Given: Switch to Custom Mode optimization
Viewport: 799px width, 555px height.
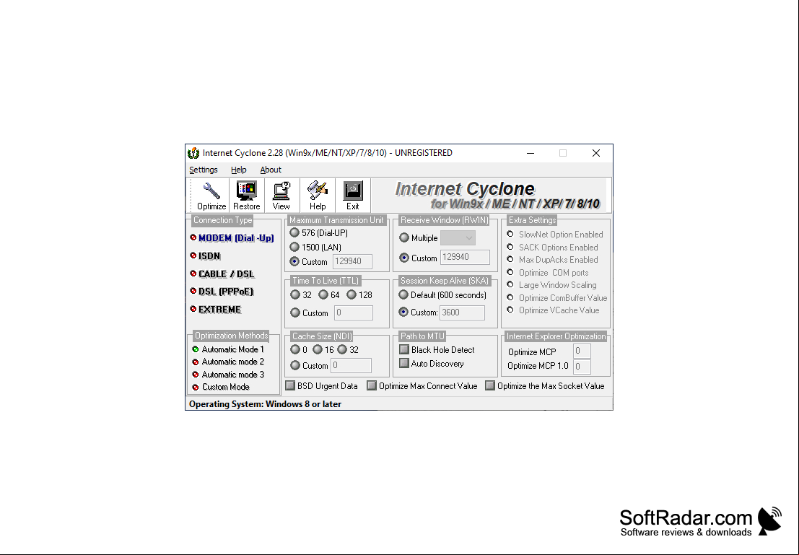Looking at the screenshot, I should [x=221, y=387].
